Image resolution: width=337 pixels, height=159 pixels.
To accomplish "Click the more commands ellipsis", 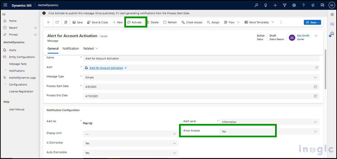I will coord(281,22).
